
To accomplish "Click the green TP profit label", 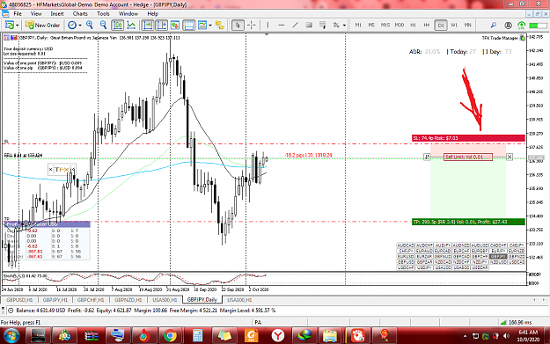I will coord(468,222).
